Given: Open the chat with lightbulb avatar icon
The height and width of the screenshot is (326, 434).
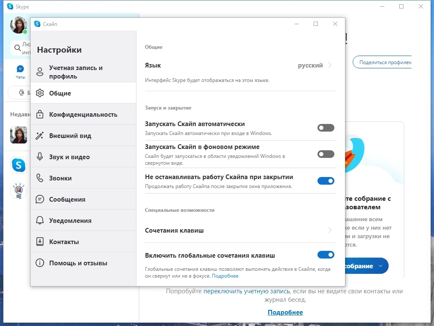Looking at the screenshot, I should click(x=19, y=191).
